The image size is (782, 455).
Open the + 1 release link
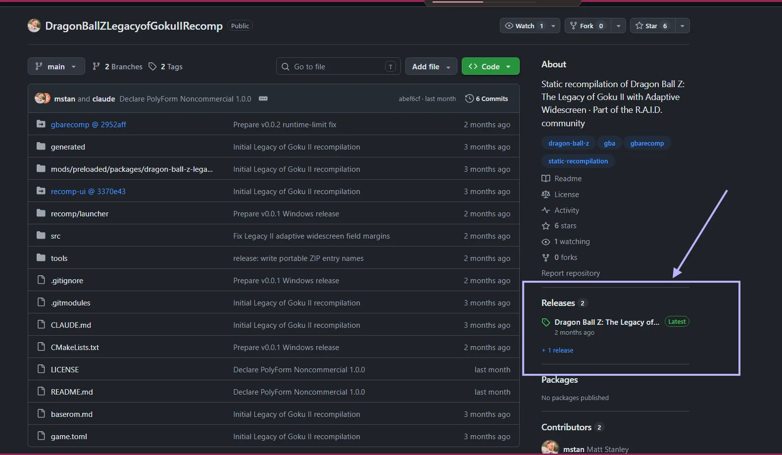[x=557, y=350]
